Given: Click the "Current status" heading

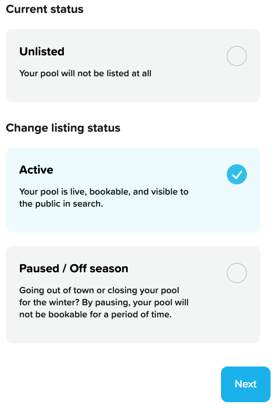Looking at the screenshot, I should pyautogui.click(x=45, y=9).
